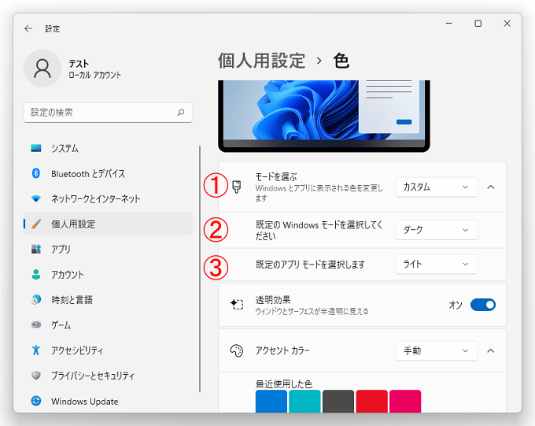Click the ゲーム controller icon
This screenshot has height=426, width=535.
36,324
